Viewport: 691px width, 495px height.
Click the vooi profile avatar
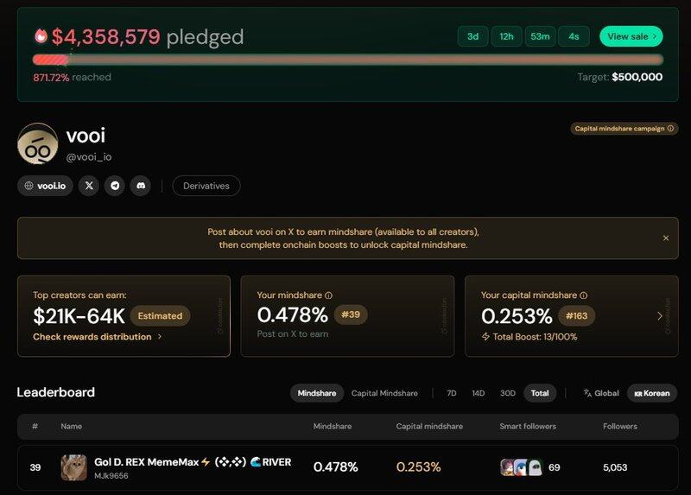[38, 143]
